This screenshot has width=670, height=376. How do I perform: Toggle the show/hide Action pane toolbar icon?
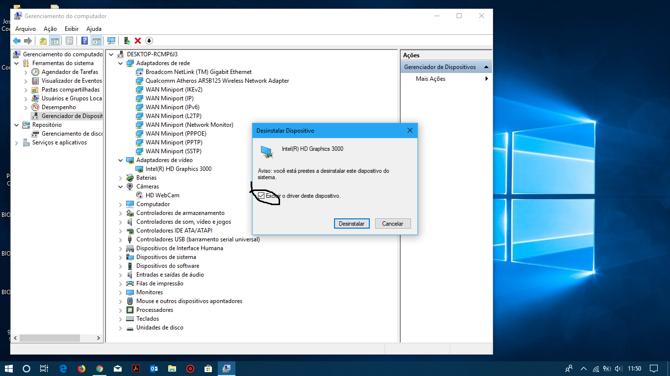(96, 41)
